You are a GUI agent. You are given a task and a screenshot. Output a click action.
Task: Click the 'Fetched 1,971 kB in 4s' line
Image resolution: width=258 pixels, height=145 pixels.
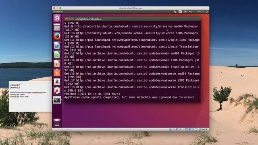(92, 94)
